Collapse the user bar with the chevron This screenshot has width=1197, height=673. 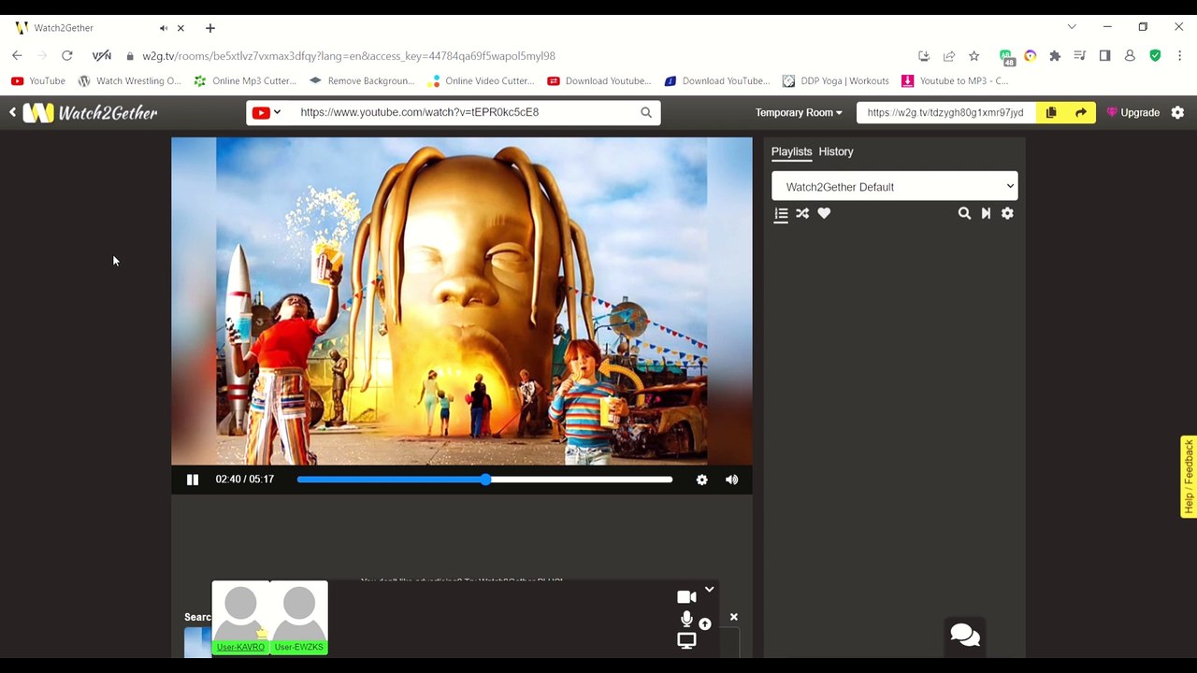pos(710,590)
